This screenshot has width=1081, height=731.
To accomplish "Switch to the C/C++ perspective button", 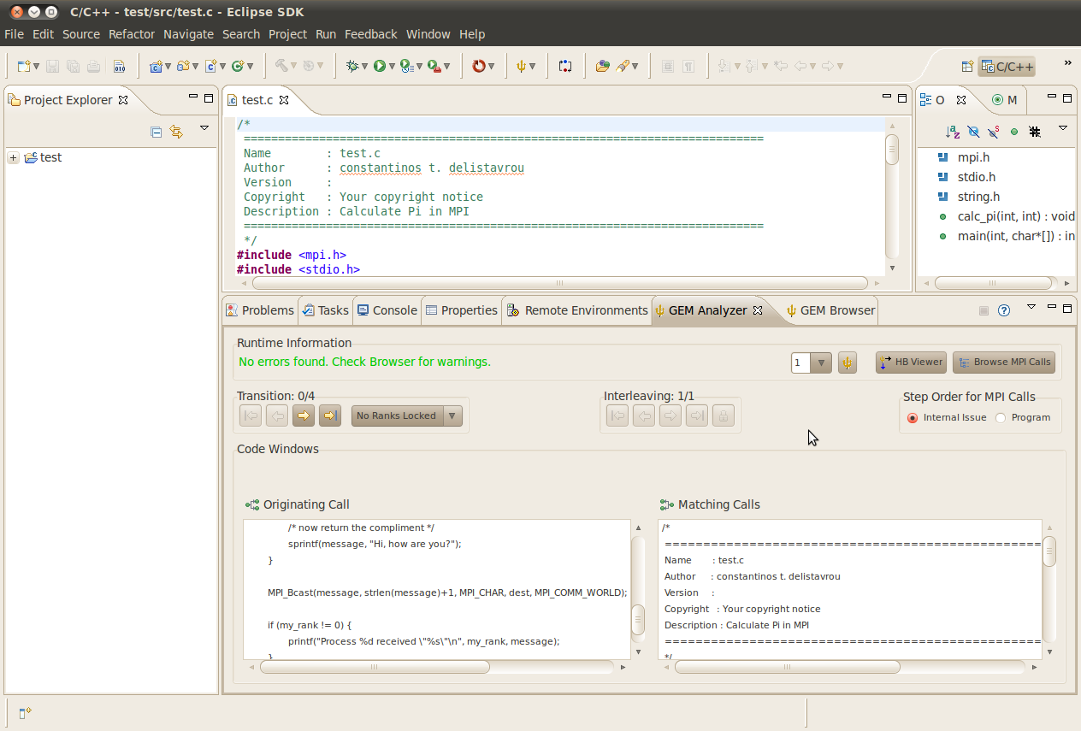I will coord(1007,66).
